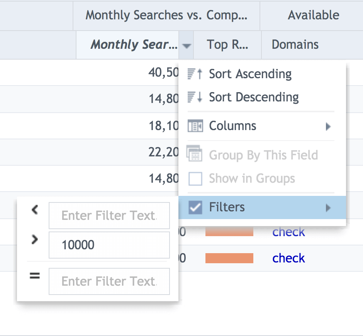Expand the Filters submenu arrow

(328, 208)
